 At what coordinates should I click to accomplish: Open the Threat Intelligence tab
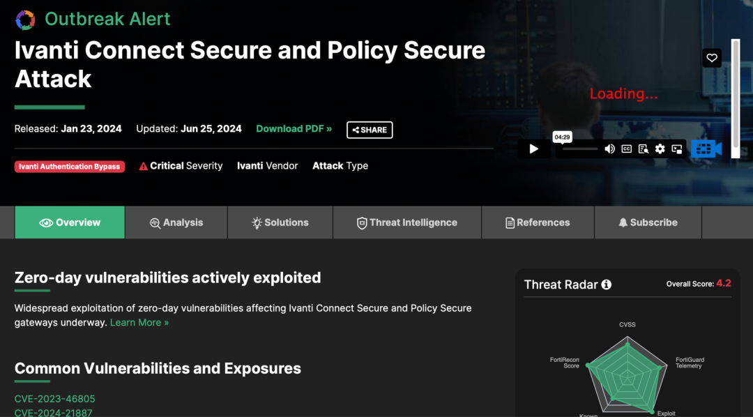pos(407,222)
